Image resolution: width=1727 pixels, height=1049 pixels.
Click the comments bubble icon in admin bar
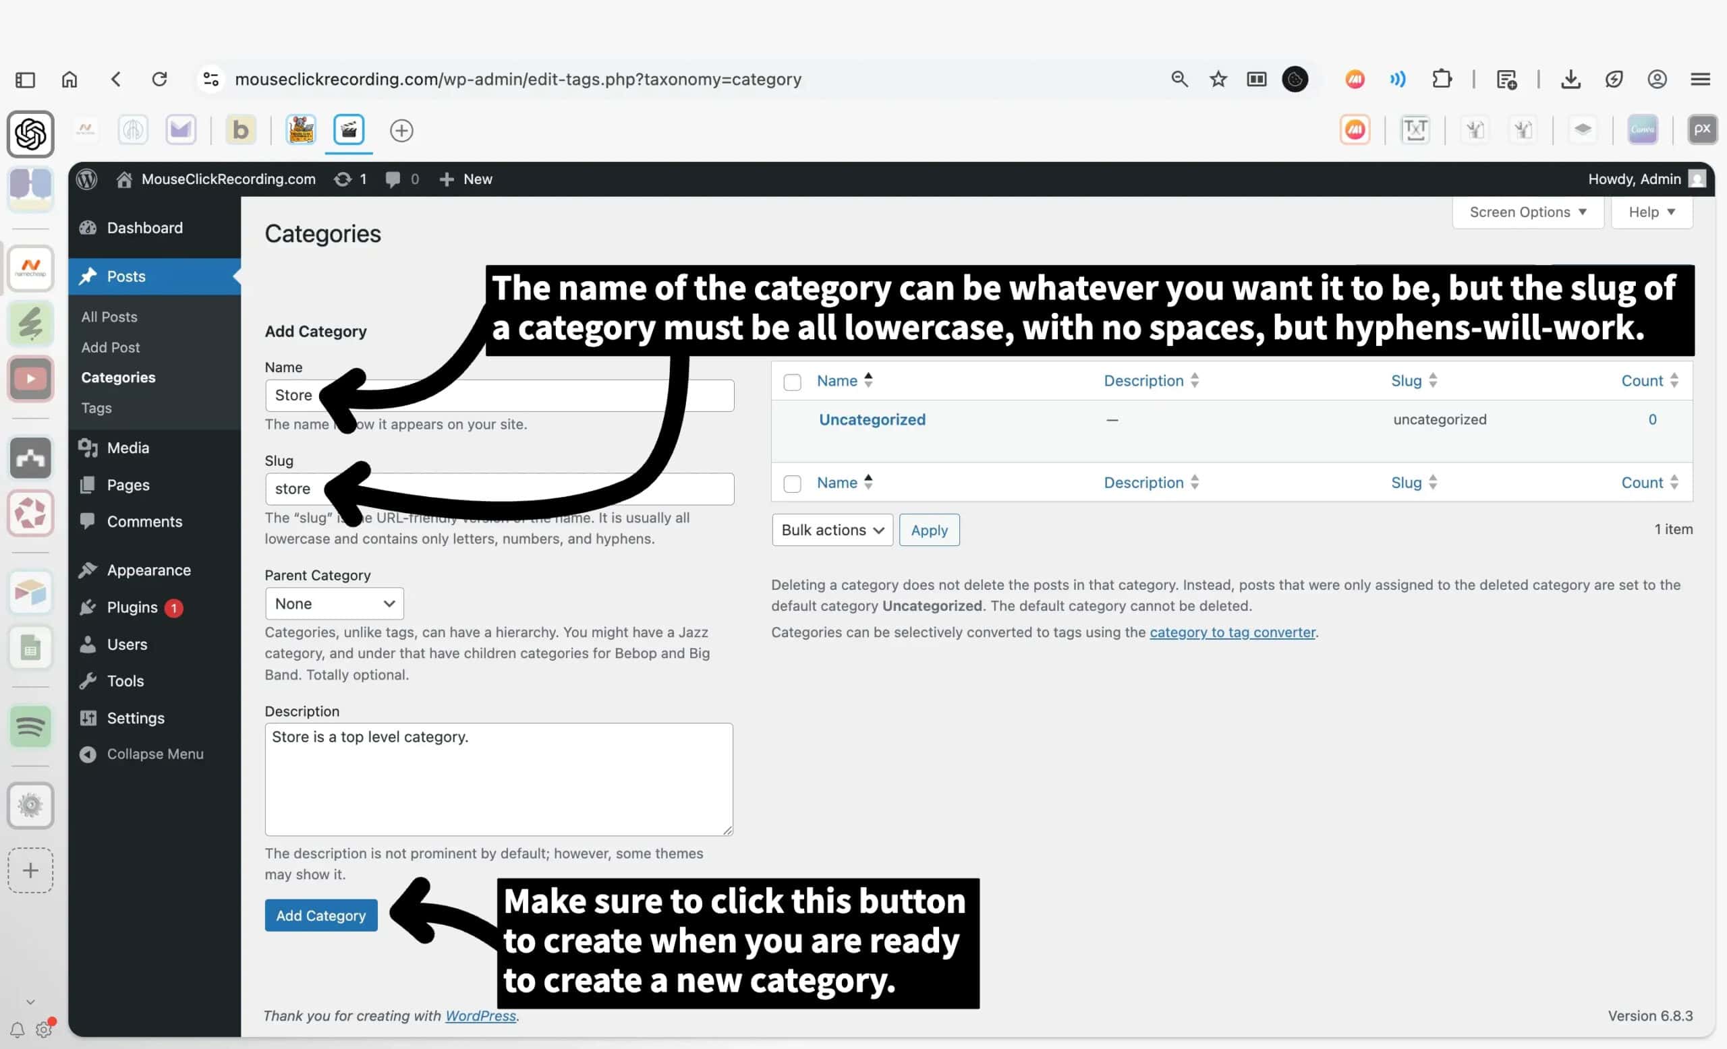point(394,179)
